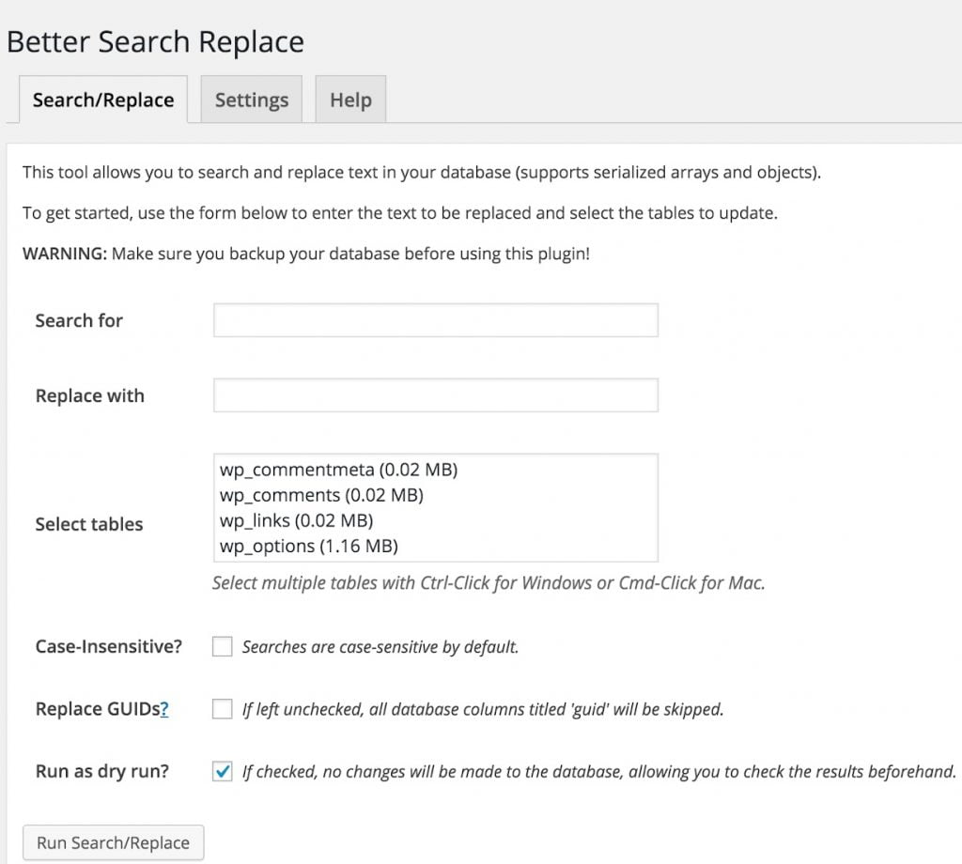Select the Search/Replace tab

pyautogui.click(x=103, y=100)
